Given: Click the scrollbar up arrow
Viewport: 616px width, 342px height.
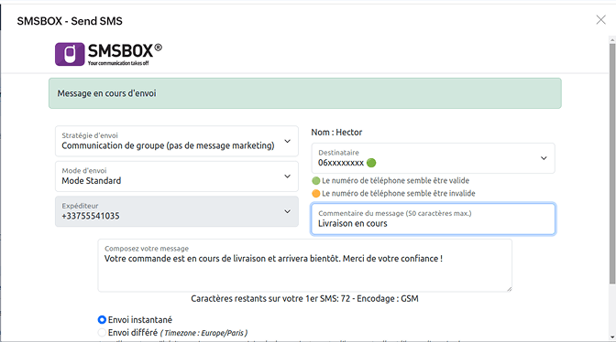Looking at the screenshot, I should [612, 40].
